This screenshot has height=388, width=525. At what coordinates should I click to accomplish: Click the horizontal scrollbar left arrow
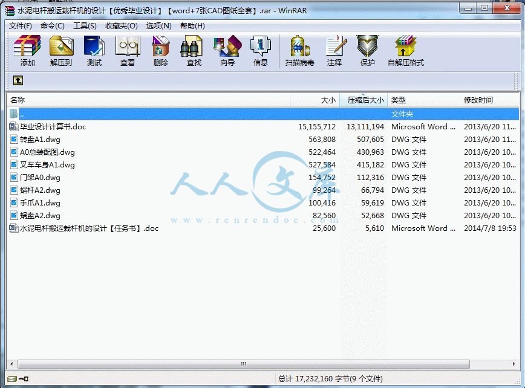(x=11, y=364)
